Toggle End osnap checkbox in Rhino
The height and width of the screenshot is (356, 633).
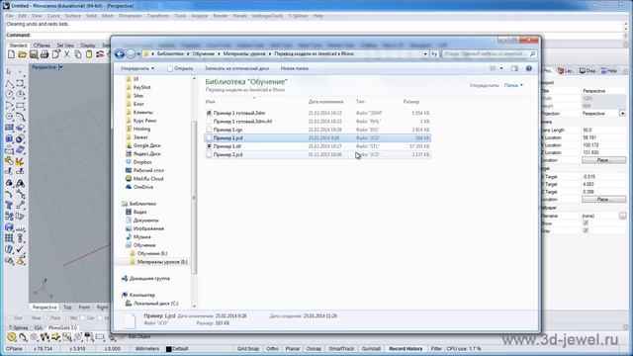[x=11, y=318]
